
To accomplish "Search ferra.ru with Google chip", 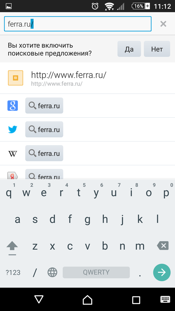I will point(44,106).
